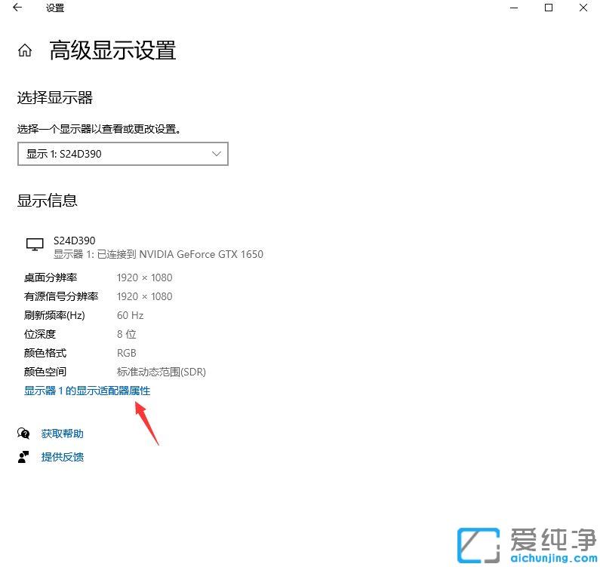Open 显示器 1 的显示适配器属性 link
Viewport: 600px width, 567px height.
point(88,391)
